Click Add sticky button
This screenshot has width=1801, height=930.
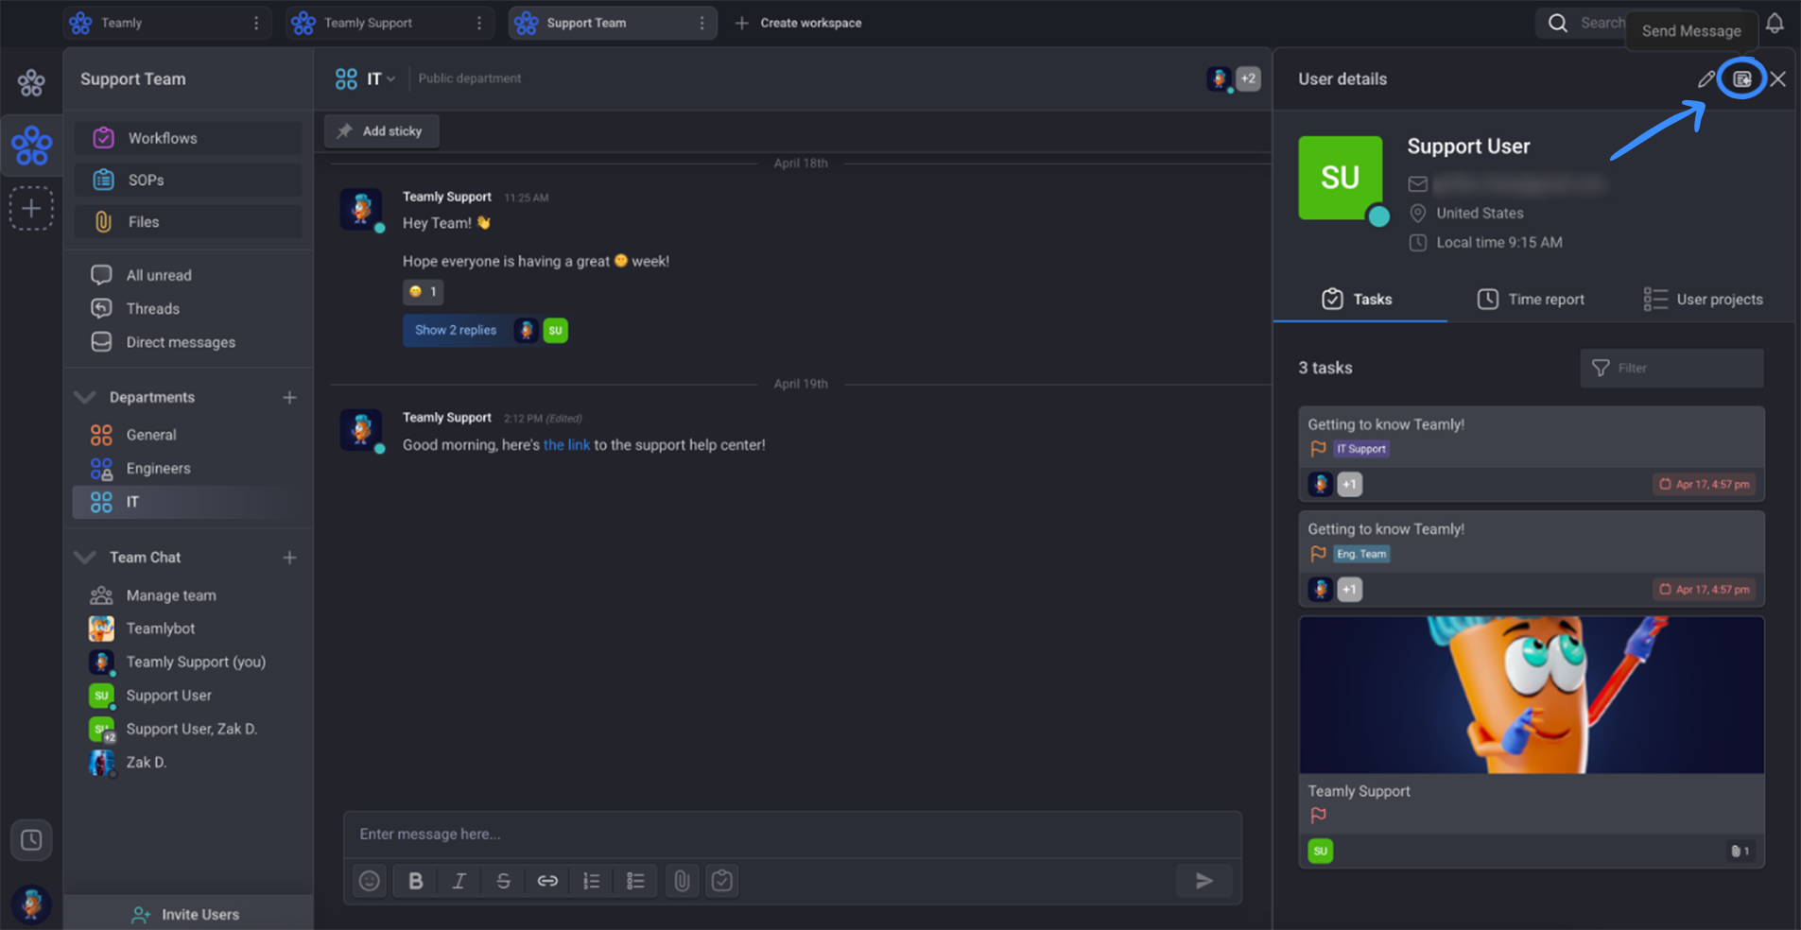[x=381, y=131]
